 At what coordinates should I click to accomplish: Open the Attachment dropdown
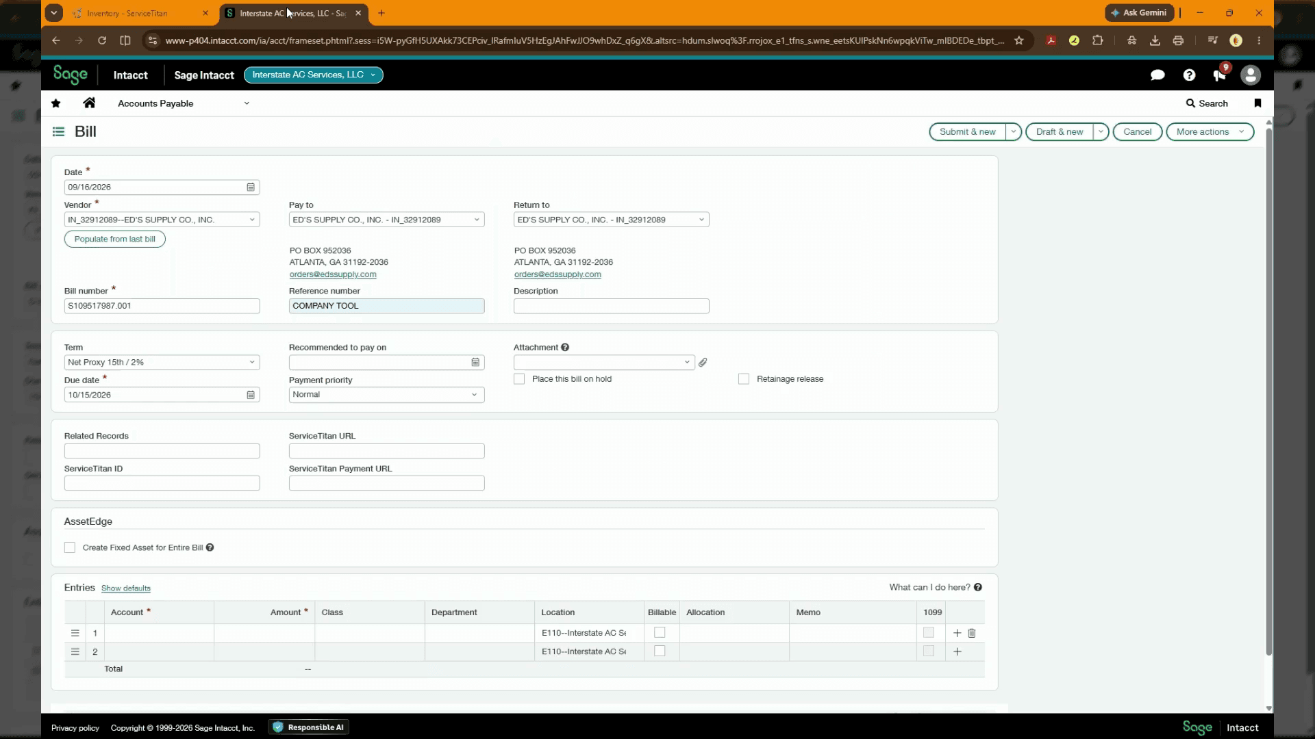(x=687, y=362)
